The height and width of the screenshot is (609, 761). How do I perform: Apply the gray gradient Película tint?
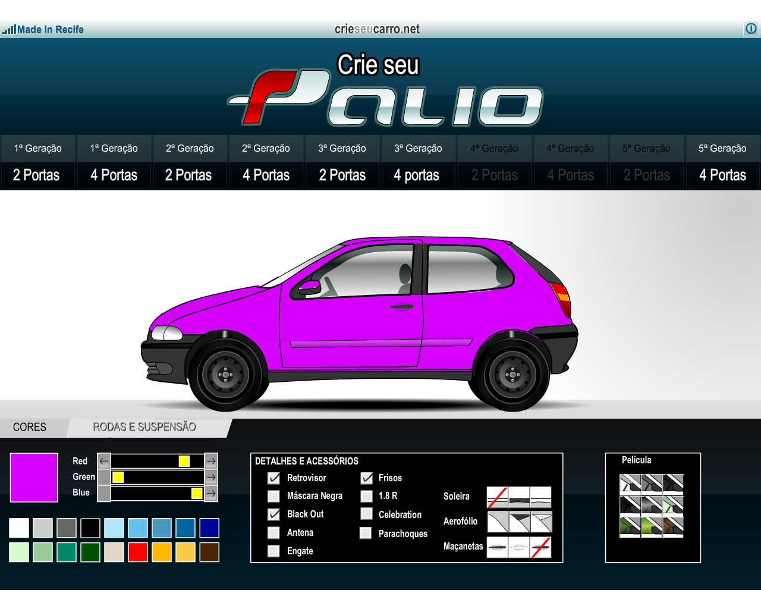(652, 506)
